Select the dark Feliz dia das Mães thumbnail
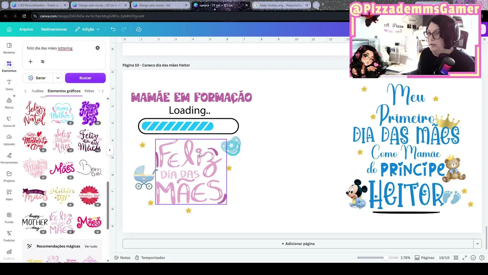The width and height of the screenshot is (488, 275). click(90, 141)
